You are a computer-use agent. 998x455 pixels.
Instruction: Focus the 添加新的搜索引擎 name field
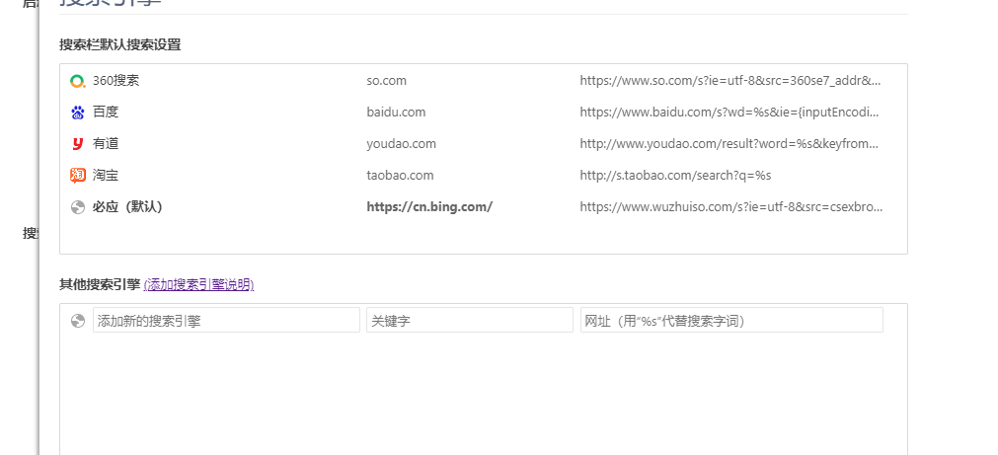click(x=227, y=320)
